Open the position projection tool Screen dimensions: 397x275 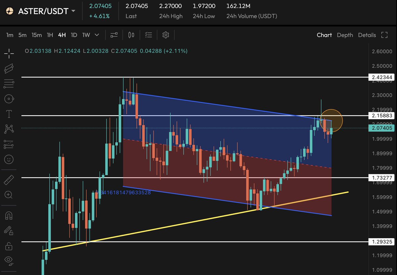[x=9, y=144]
